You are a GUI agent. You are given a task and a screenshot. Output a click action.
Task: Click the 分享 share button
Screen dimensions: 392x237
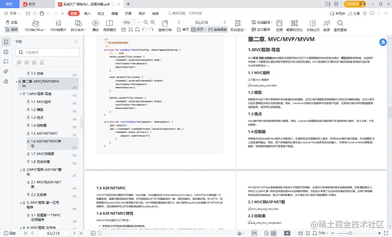354,13
